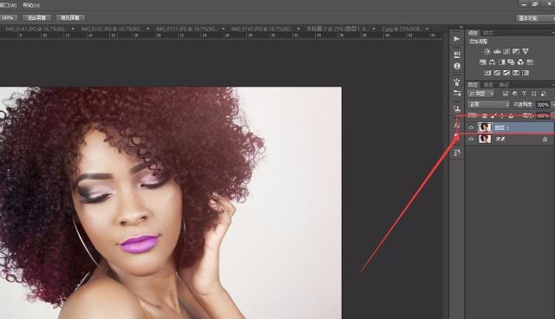The image size is (555, 319).
Task: Click the 不透明度 opacity value field
Action: (x=543, y=105)
